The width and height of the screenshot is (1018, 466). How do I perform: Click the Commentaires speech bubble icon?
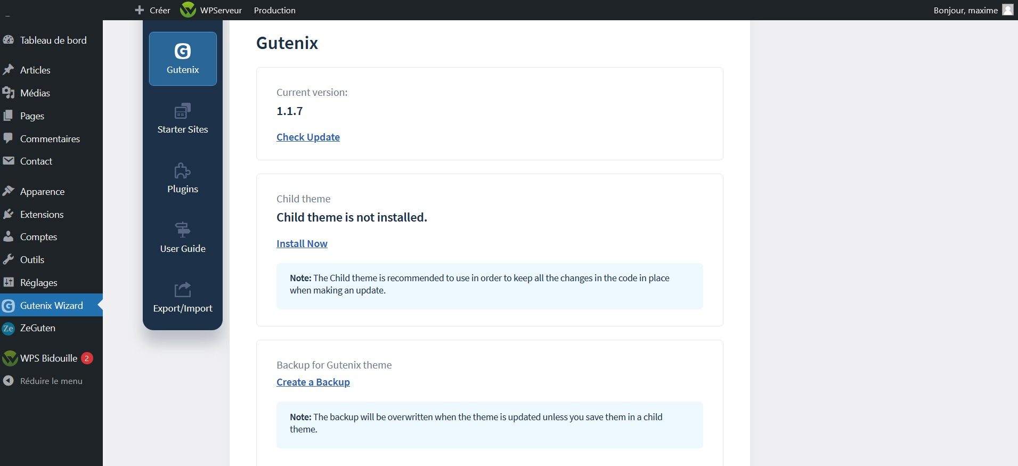[8, 138]
